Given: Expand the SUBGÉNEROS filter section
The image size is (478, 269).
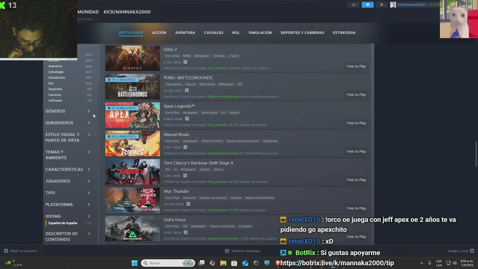Looking at the screenshot, I should tap(68, 123).
